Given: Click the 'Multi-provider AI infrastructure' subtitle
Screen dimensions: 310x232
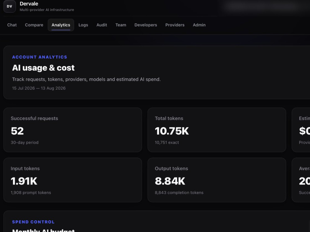Looking at the screenshot, I should pyautogui.click(x=47, y=10).
